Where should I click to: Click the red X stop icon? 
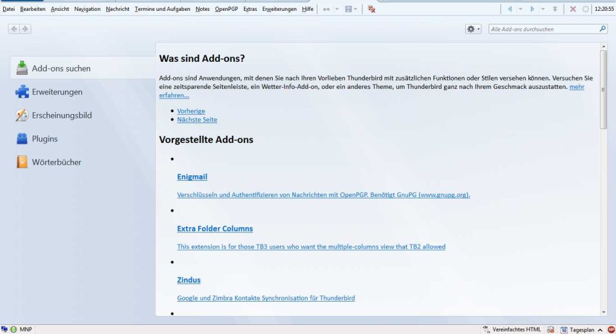click(x=573, y=9)
